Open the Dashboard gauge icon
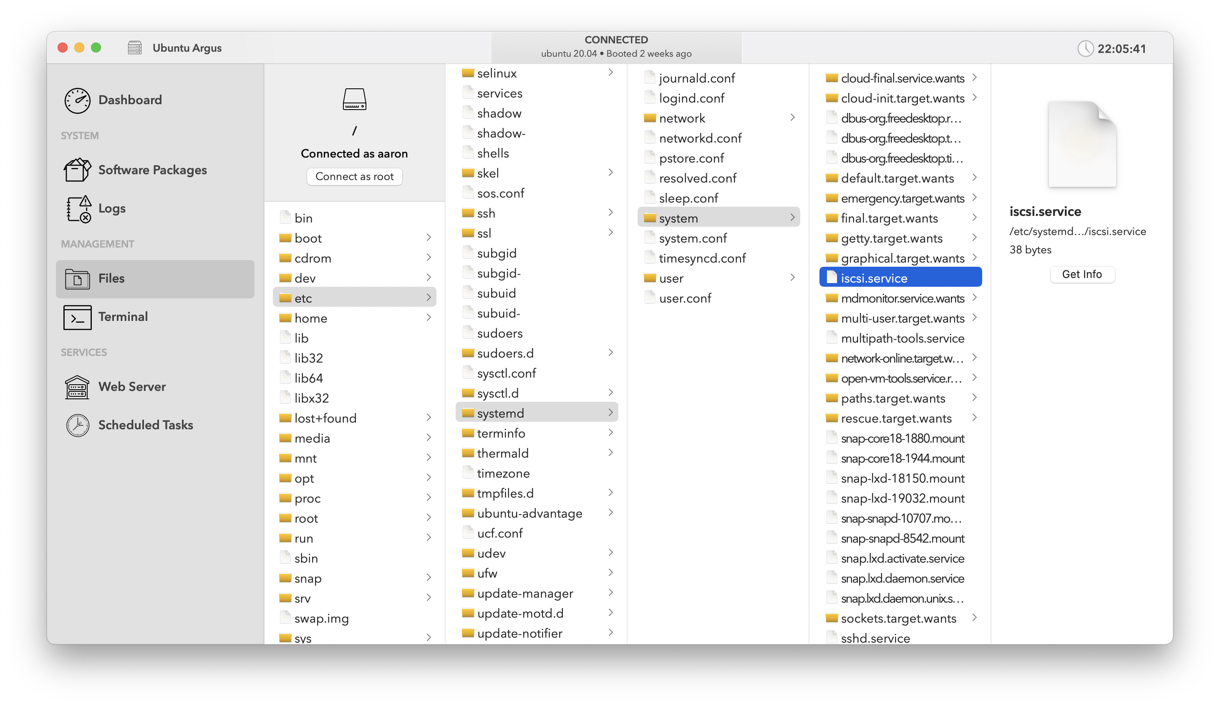Viewport: 1220px width, 706px height. point(77,100)
